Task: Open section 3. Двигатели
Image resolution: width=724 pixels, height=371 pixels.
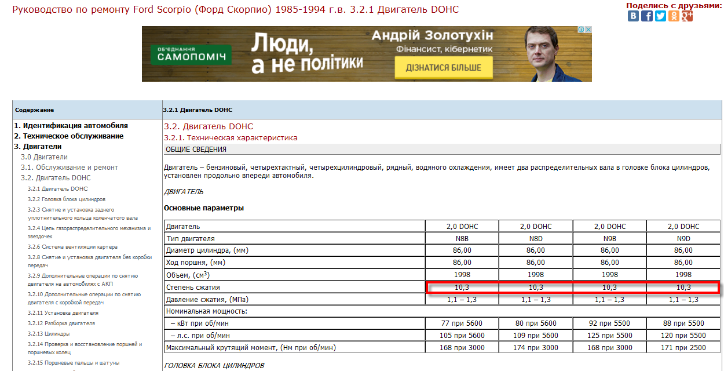Action: click(x=38, y=146)
